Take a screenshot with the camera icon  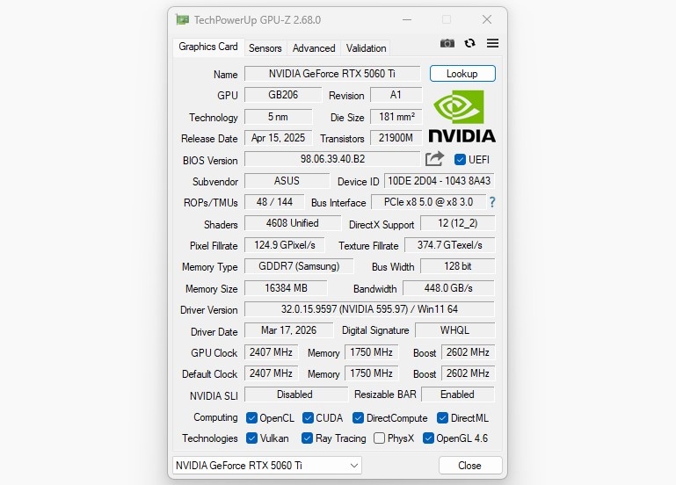pos(447,43)
